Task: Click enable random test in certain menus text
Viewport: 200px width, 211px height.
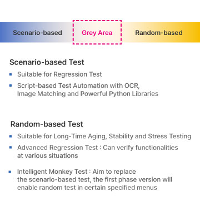Action: [87, 188]
